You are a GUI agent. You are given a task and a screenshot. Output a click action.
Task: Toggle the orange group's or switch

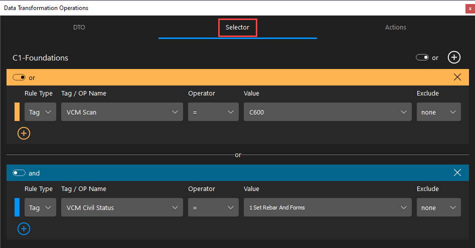pyautogui.click(x=19, y=77)
